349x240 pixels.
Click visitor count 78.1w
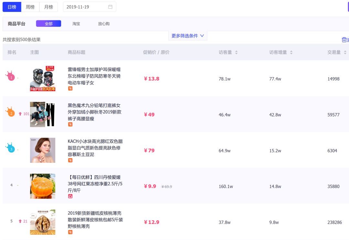pos(225,79)
